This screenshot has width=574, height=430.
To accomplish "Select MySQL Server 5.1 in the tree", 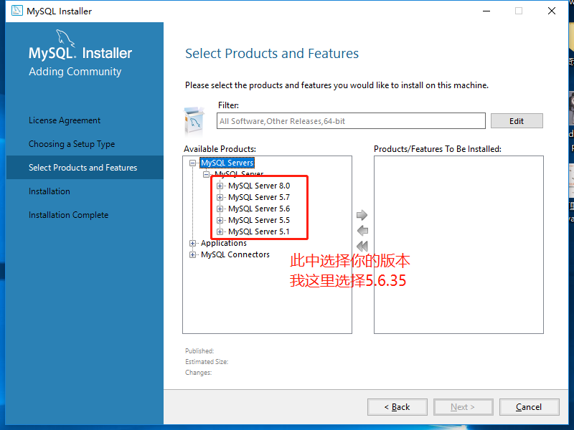I will tap(259, 231).
